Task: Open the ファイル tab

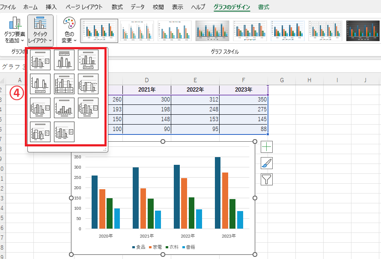Action: pos(8,7)
